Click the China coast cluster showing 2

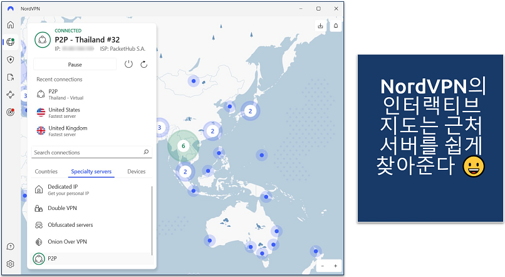(x=212, y=131)
